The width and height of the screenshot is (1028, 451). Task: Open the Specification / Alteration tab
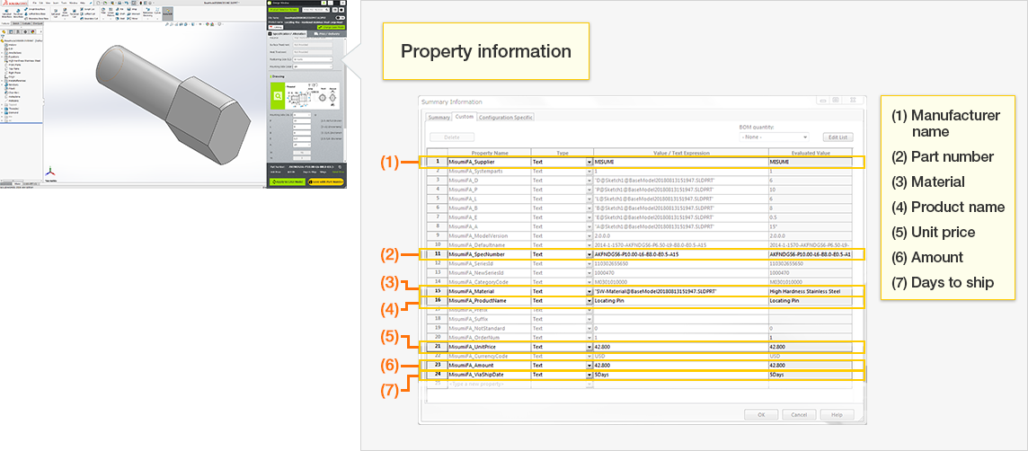point(288,33)
